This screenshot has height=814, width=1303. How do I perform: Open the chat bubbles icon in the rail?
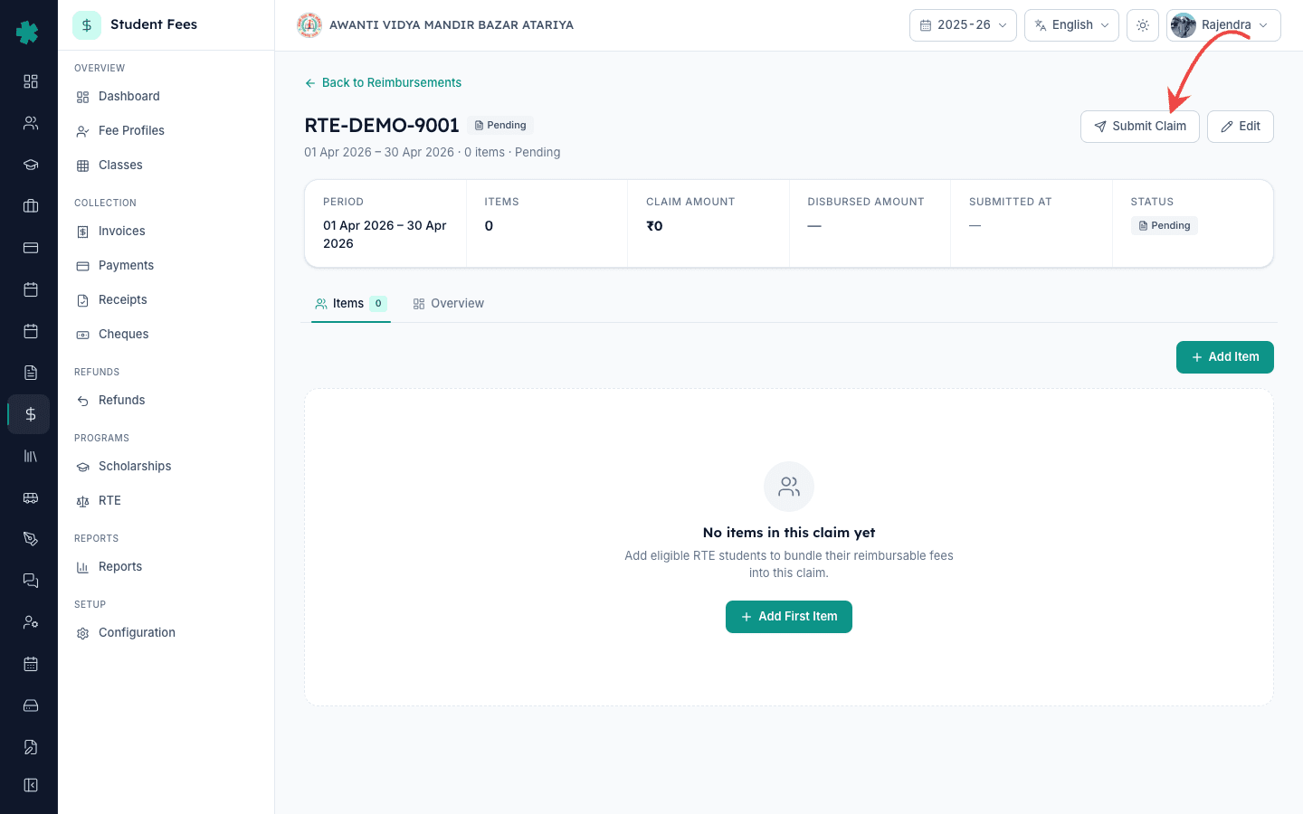(x=31, y=581)
